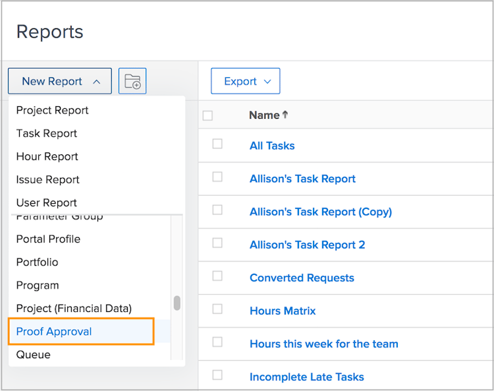
Task: Open the Export dropdown menu
Action: [x=246, y=82]
